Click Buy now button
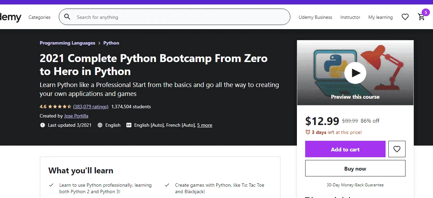Screen dimensions: 433x198 tap(355, 168)
